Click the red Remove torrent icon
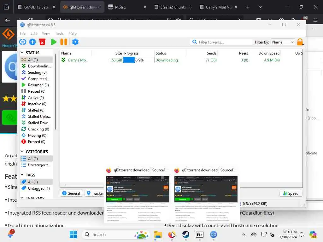 42,42
